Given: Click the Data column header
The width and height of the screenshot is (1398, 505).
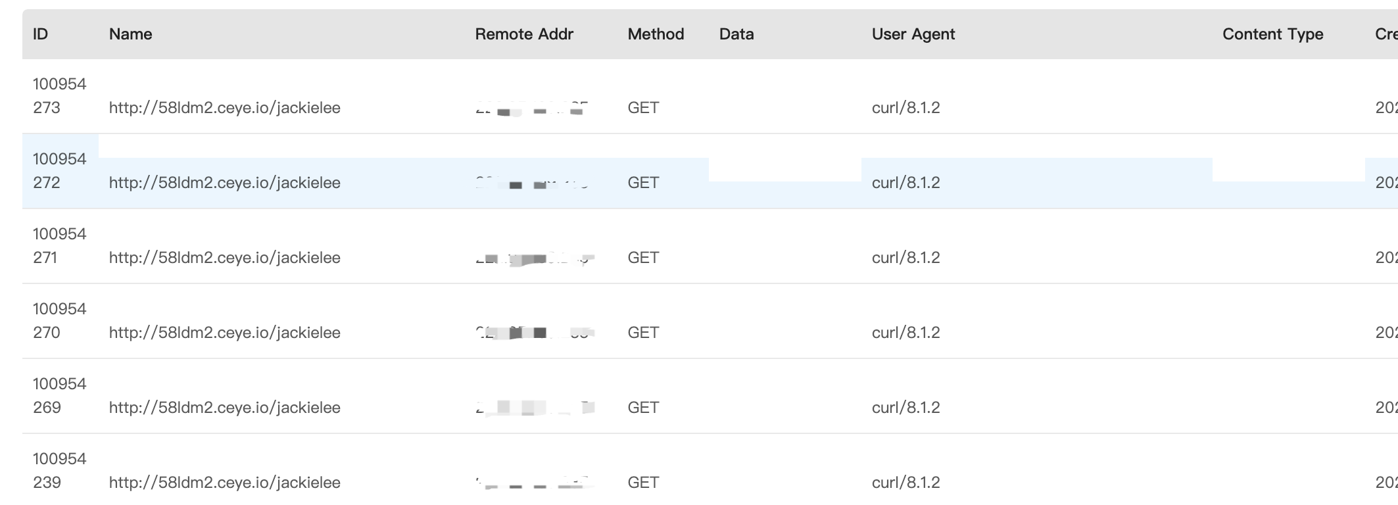Looking at the screenshot, I should coord(736,34).
